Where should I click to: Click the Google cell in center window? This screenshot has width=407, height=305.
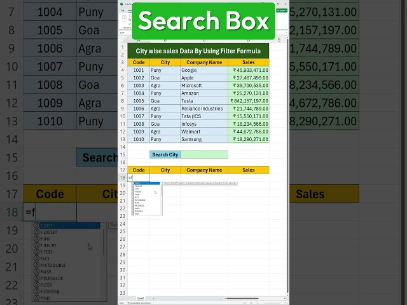coord(204,70)
